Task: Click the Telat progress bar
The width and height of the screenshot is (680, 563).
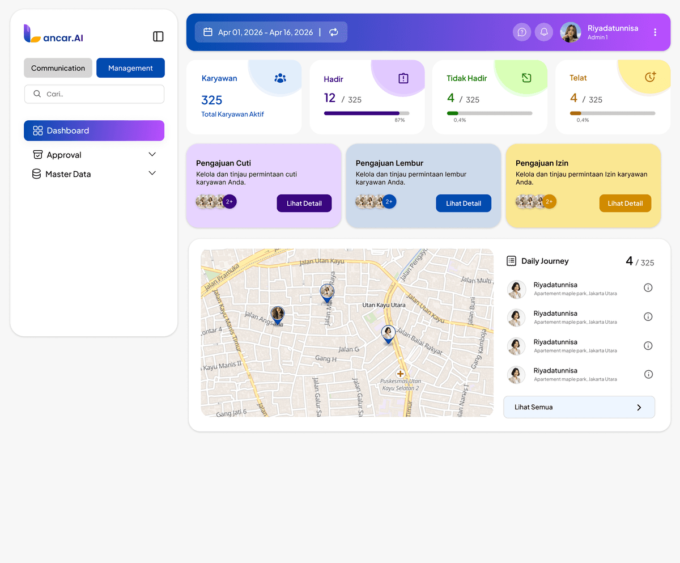Action: [x=613, y=113]
